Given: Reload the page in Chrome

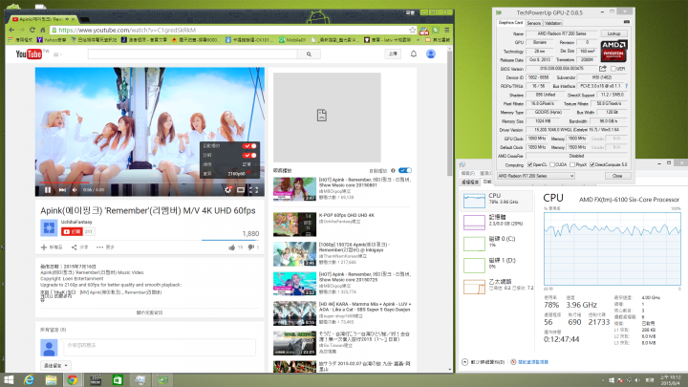Looking at the screenshot, I should point(32,30).
